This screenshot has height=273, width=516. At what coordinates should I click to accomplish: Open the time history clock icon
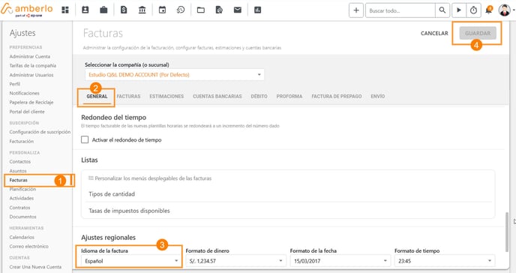(181, 10)
